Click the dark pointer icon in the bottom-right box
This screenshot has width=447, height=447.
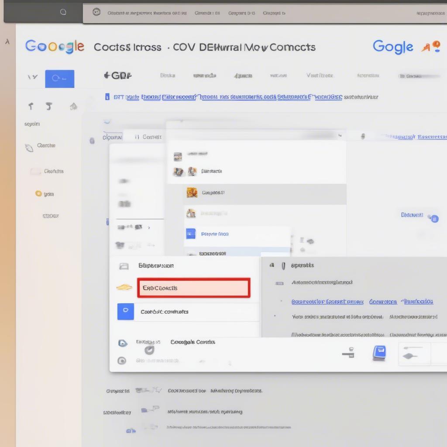pos(409,356)
